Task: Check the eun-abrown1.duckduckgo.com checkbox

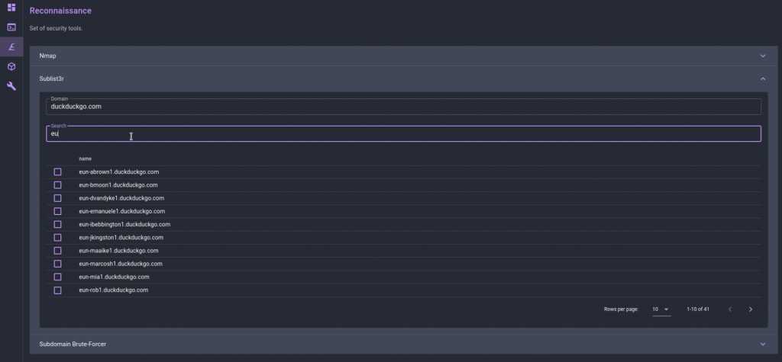Action: pos(58,172)
